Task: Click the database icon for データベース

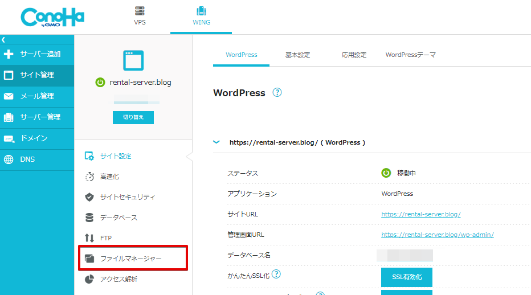Action: pyautogui.click(x=89, y=218)
